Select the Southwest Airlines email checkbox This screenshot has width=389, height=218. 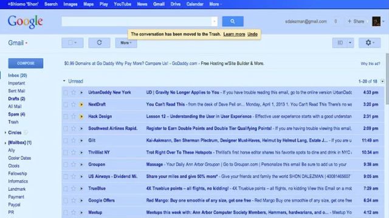66,129
